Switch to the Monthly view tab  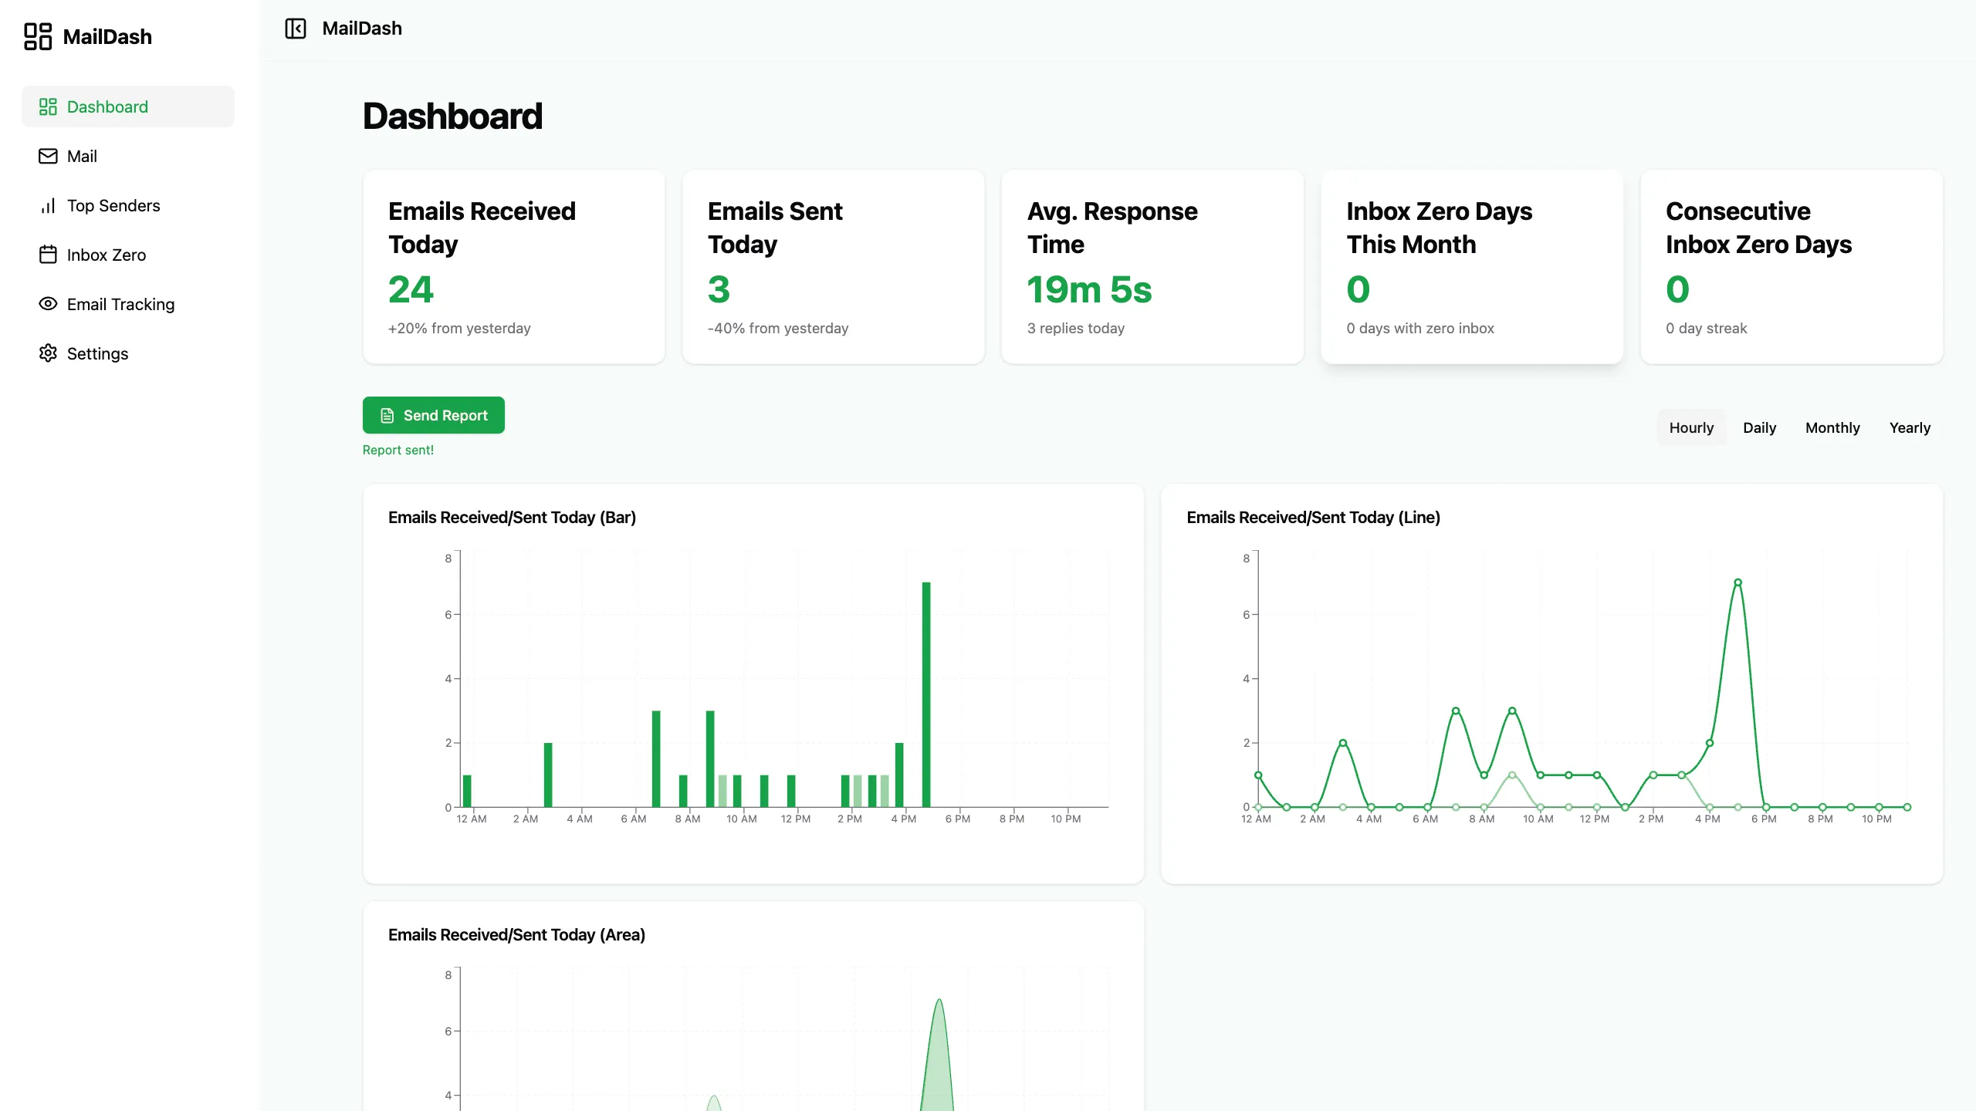point(1832,427)
